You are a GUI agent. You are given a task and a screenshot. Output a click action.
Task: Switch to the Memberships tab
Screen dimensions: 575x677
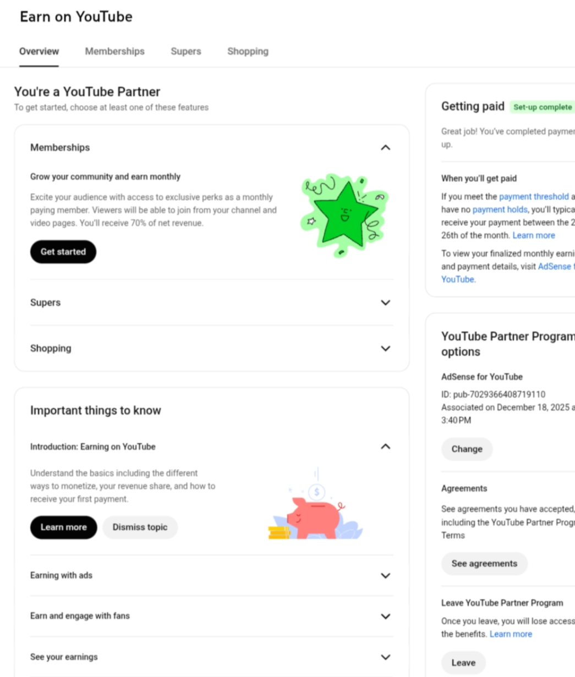pyautogui.click(x=114, y=51)
